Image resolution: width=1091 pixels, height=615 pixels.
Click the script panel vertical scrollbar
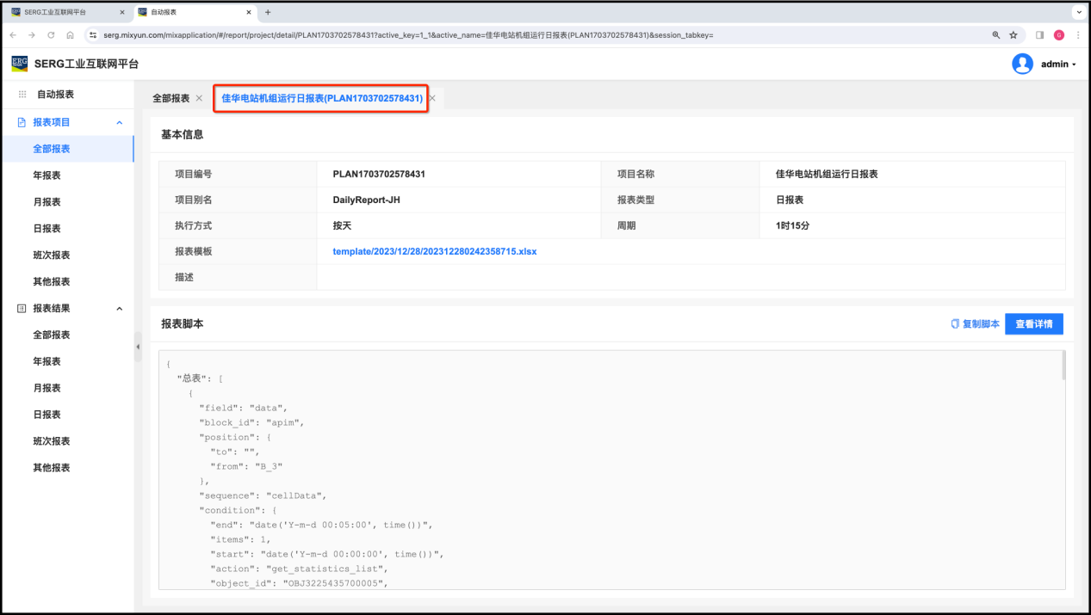click(x=1063, y=366)
